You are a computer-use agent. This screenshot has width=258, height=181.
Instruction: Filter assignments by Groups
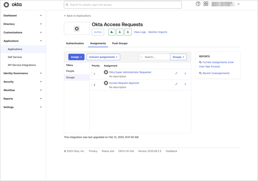coord(77,77)
